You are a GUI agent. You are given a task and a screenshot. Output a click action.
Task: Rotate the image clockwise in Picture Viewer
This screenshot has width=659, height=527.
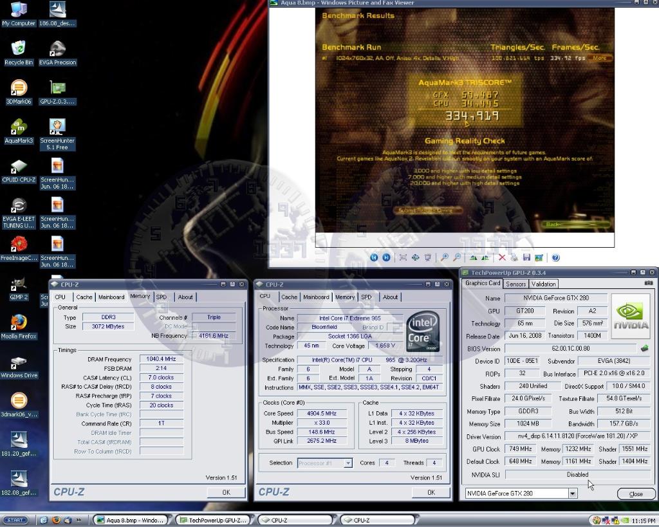click(473, 257)
